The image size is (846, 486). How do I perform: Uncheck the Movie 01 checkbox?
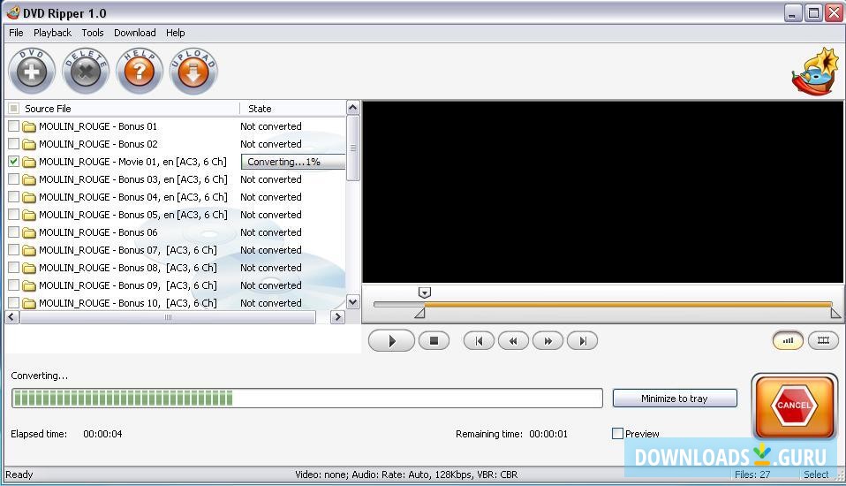13,162
